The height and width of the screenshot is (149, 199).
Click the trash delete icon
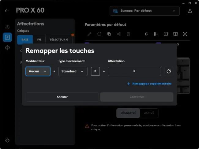click(x=129, y=34)
